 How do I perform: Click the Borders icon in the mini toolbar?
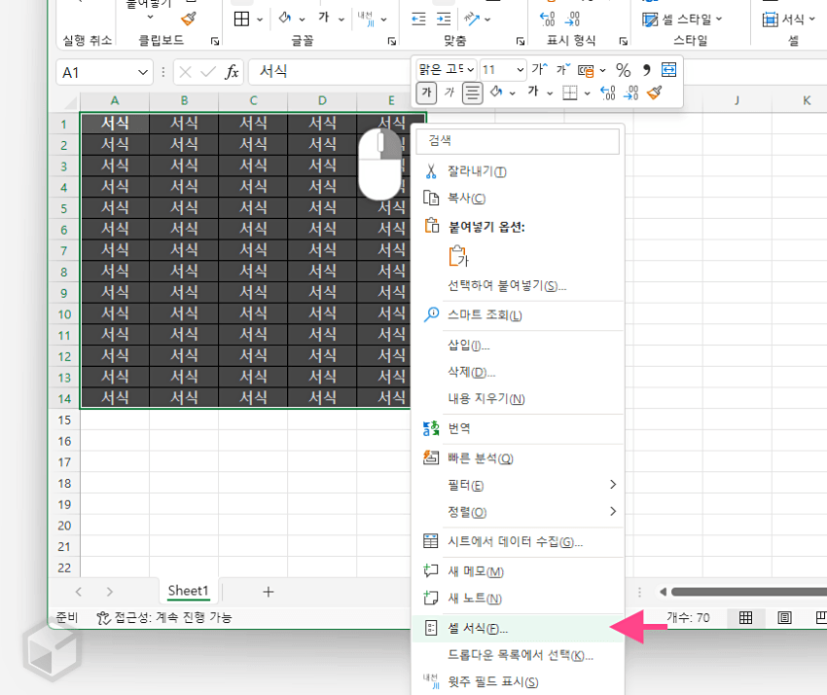(x=570, y=93)
